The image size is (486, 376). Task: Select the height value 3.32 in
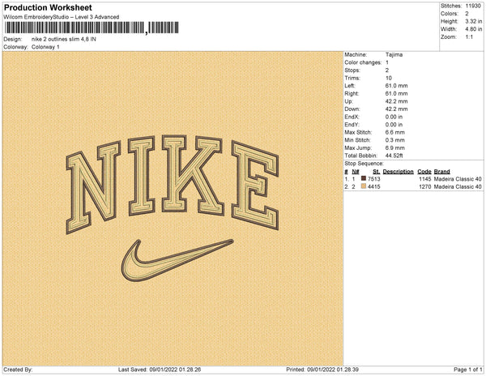click(474, 21)
